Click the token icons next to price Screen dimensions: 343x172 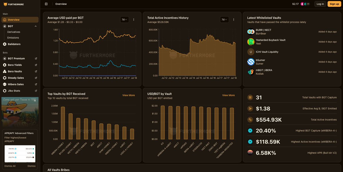click(305, 4)
